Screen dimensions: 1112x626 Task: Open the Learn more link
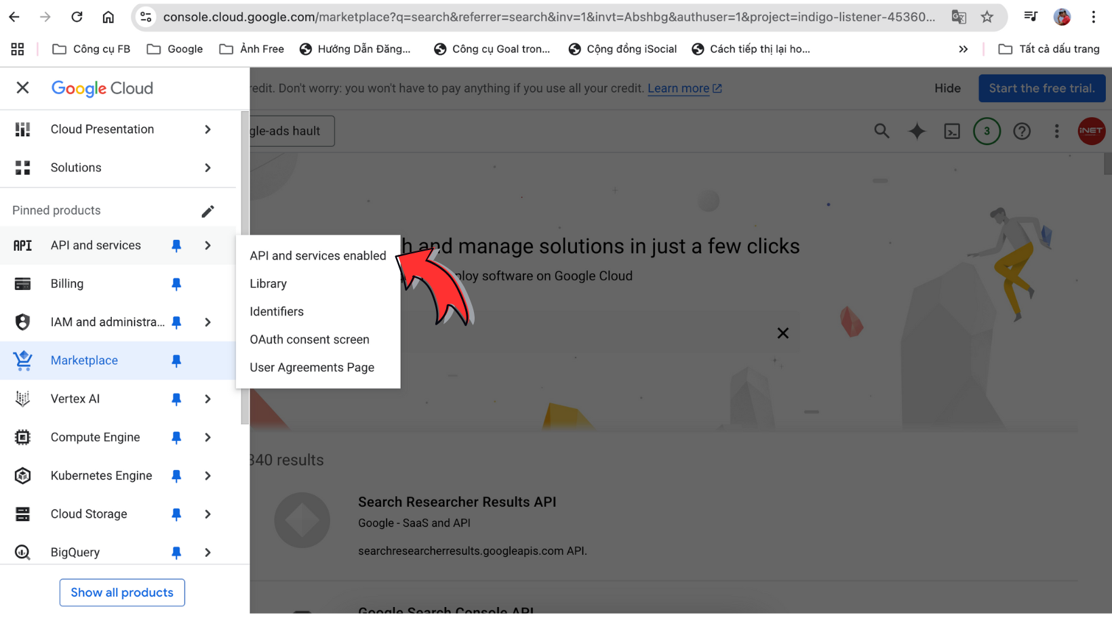point(684,88)
